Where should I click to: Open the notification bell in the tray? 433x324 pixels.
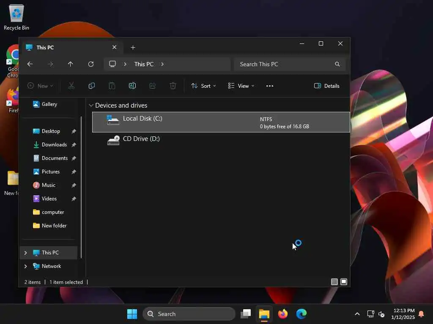(x=422, y=314)
